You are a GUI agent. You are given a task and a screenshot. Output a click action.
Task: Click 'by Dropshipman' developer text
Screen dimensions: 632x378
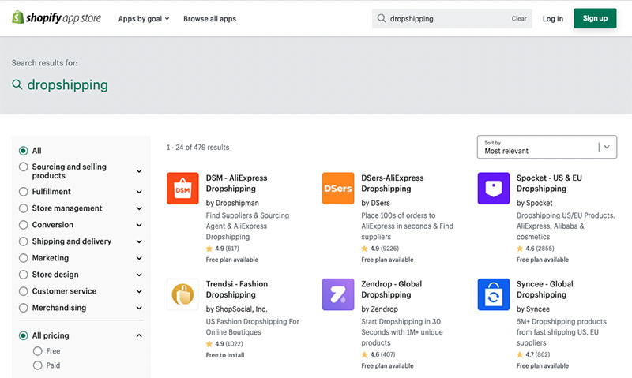point(232,203)
